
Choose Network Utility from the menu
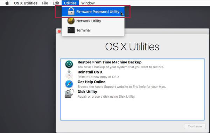[93, 21]
